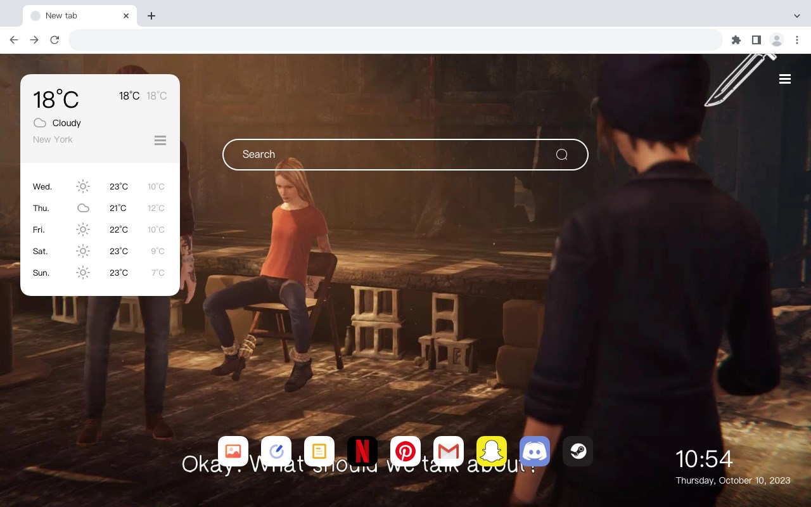Click into the Search field on the page

pyautogui.click(x=405, y=155)
